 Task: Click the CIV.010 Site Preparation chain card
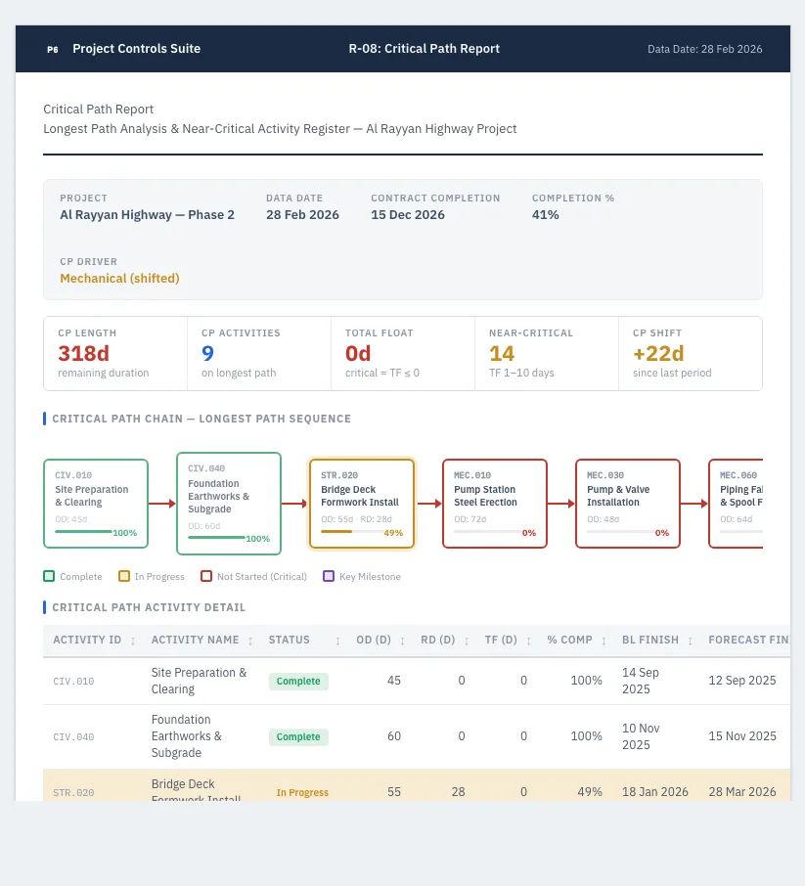(96, 504)
